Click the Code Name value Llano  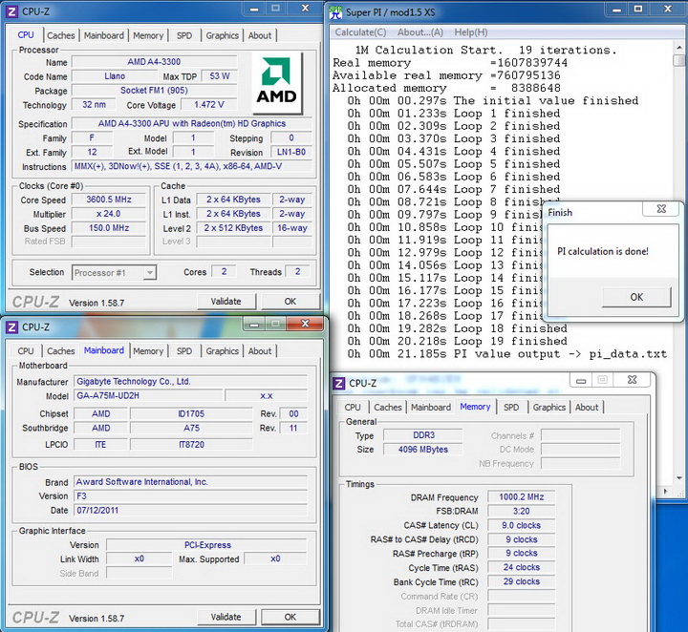(x=115, y=76)
